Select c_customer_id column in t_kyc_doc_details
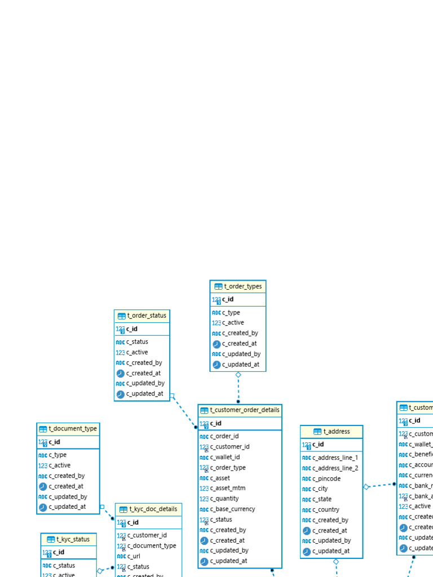Screen dimensions: 433x577 (x=148, y=535)
